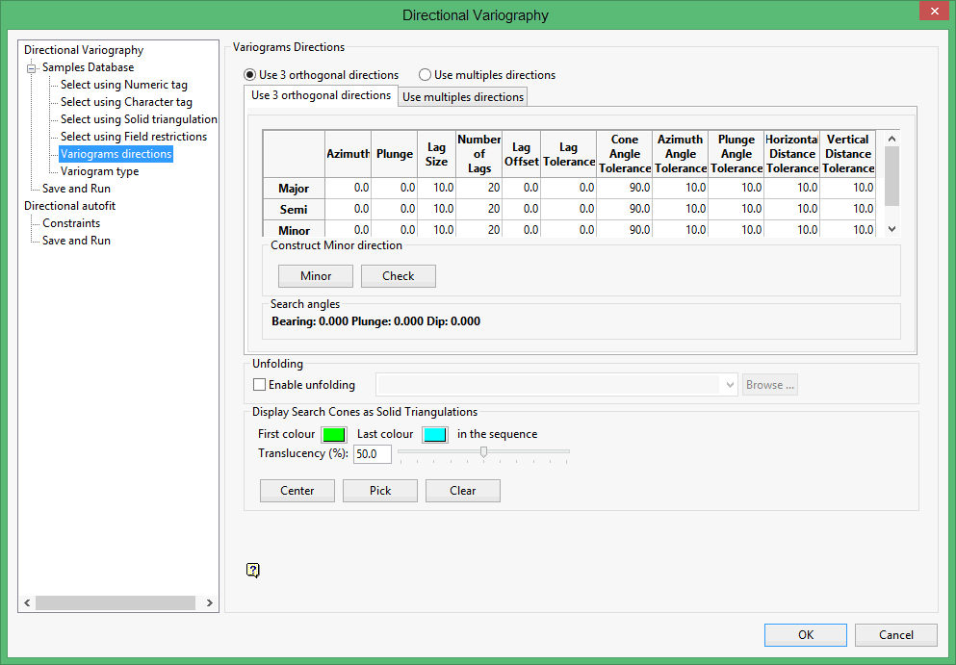This screenshot has height=665, width=956.
Task: Click the help question mark icon
Action: tap(252, 570)
